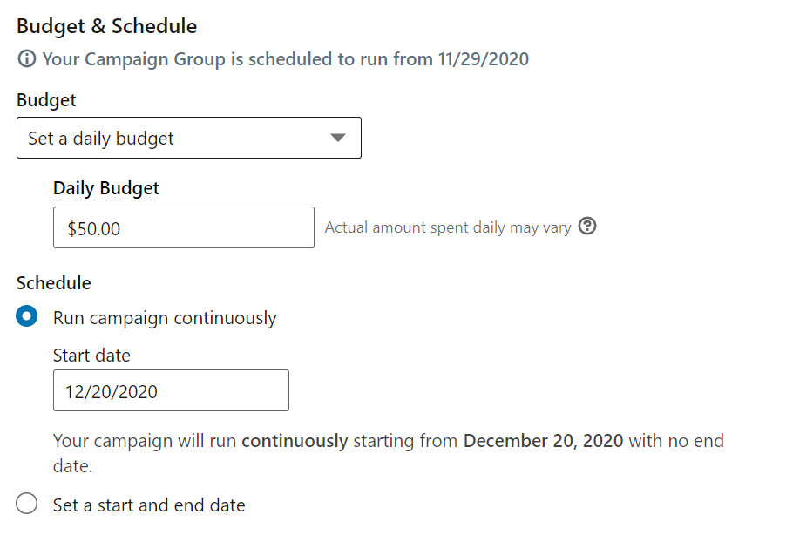
Task: Click the bold 'continuously' word in summary
Action: pos(295,441)
